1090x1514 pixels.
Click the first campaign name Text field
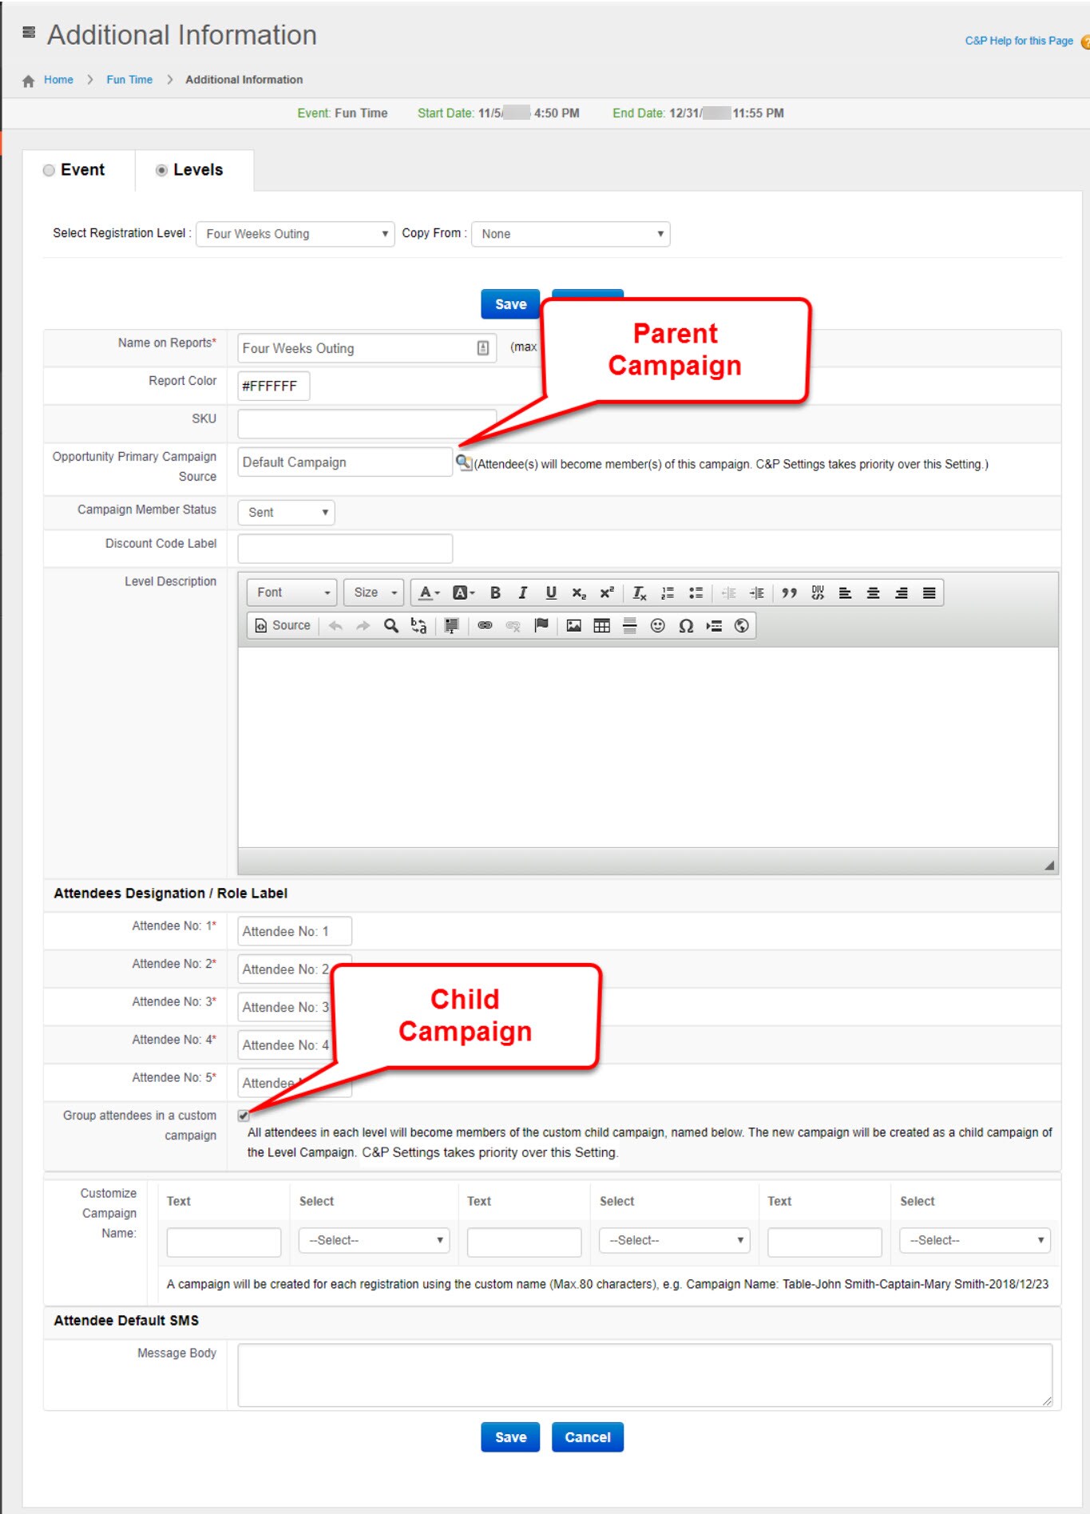[x=224, y=1242]
